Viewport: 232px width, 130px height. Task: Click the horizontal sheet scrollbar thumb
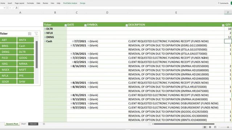pyautogui.click(x=184, y=124)
